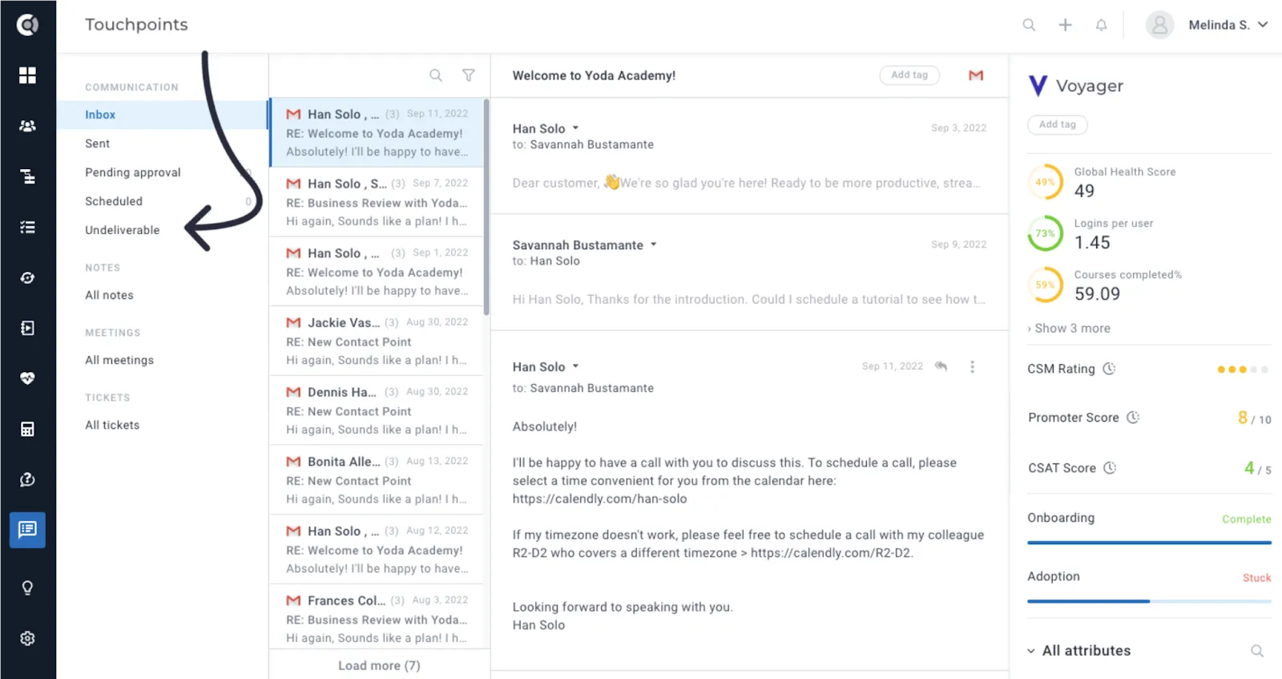Open the notifications bell icon
Image resolution: width=1282 pixels, height=679 pixels.
coord(1101,25)
